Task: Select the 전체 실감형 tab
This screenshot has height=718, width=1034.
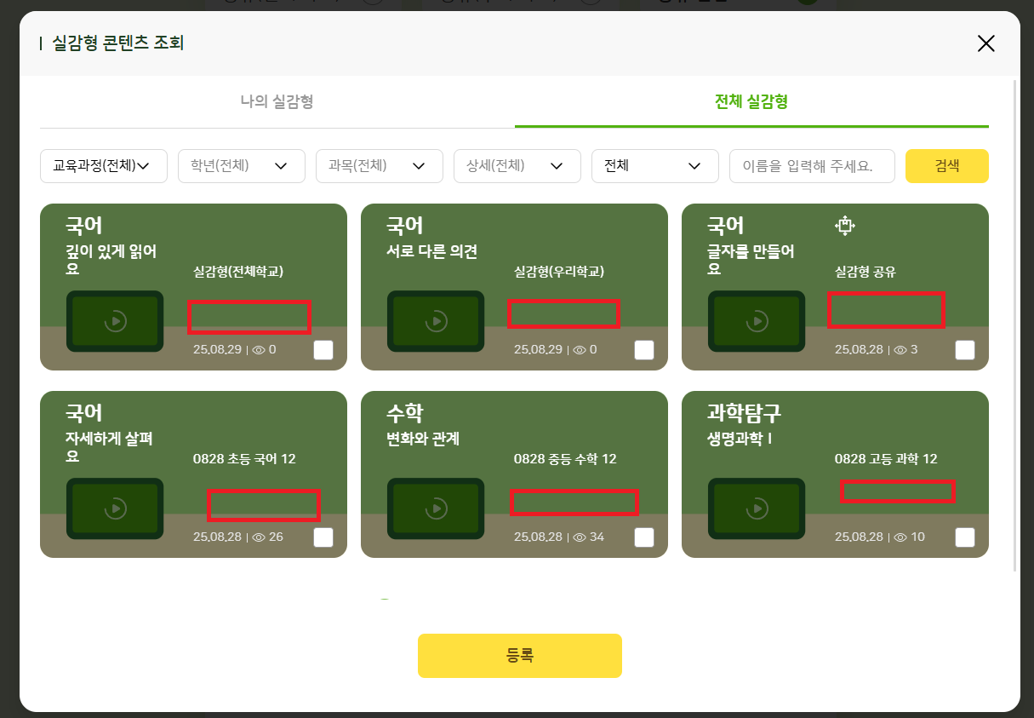Action: [x=751, y=102]
